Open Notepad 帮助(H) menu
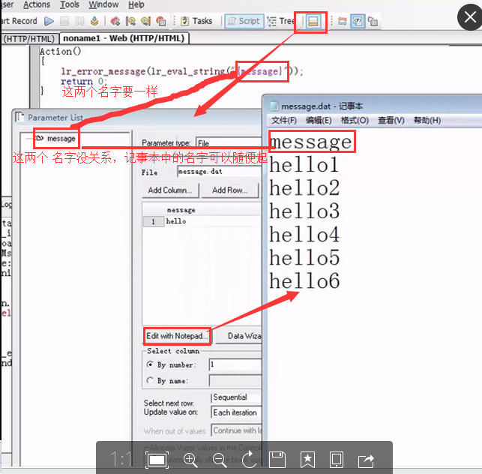Viewport: 482px width, 474px height. (x=427, y=120)
